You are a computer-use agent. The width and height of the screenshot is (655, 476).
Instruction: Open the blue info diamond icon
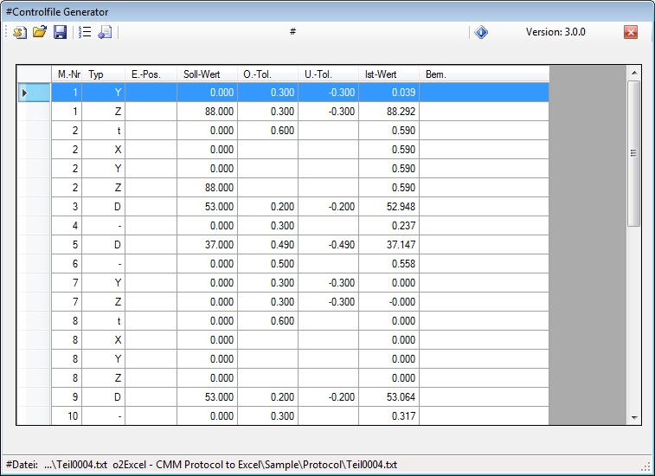[x=481, y=32]
